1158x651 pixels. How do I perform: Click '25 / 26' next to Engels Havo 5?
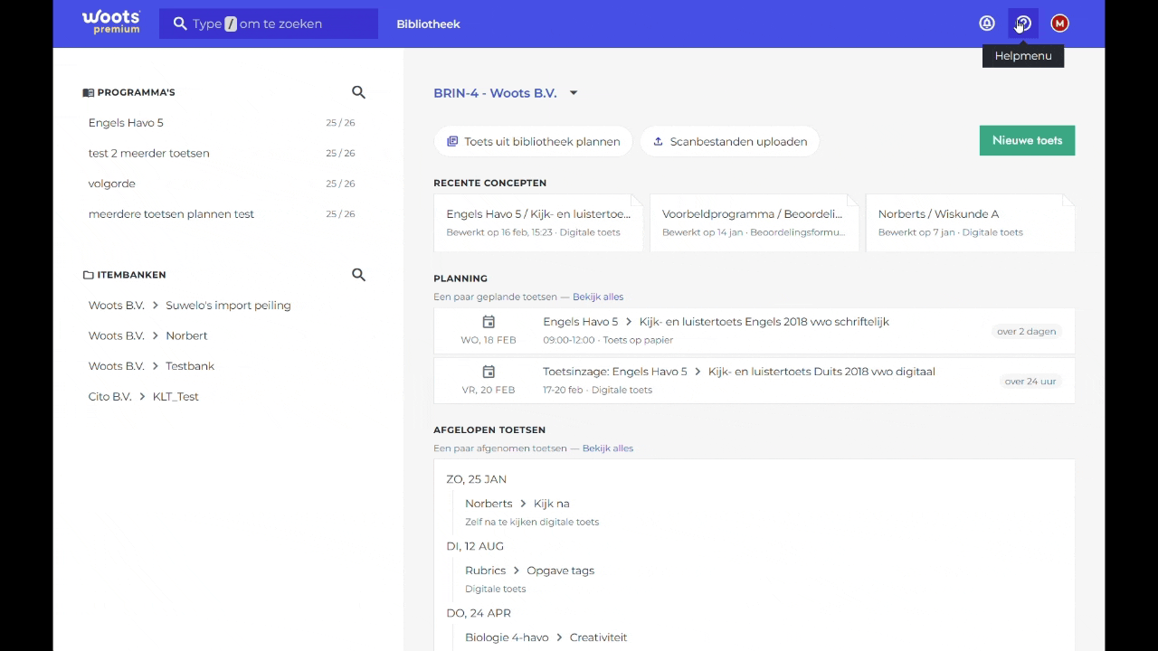(x=340, y=123)
